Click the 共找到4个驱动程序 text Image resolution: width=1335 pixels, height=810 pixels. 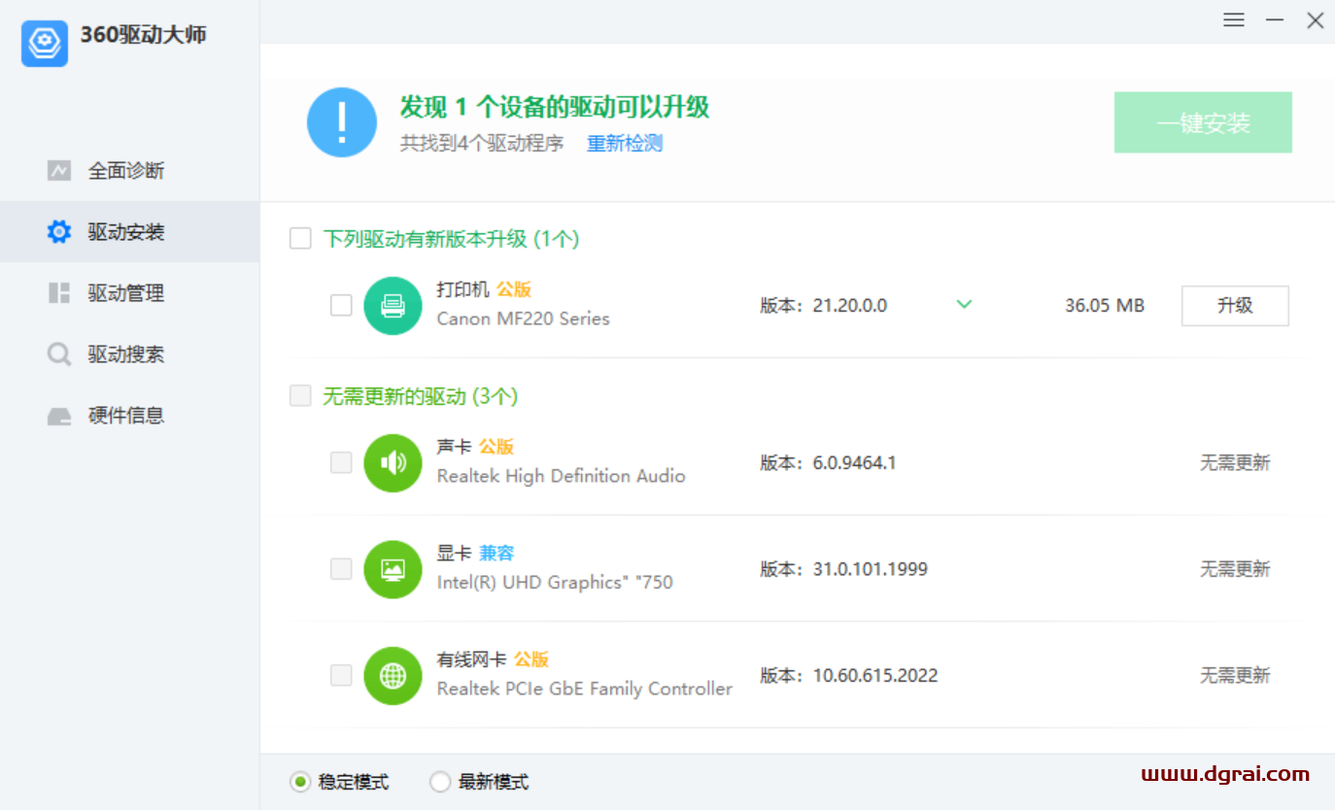click(x=482, y=144)
